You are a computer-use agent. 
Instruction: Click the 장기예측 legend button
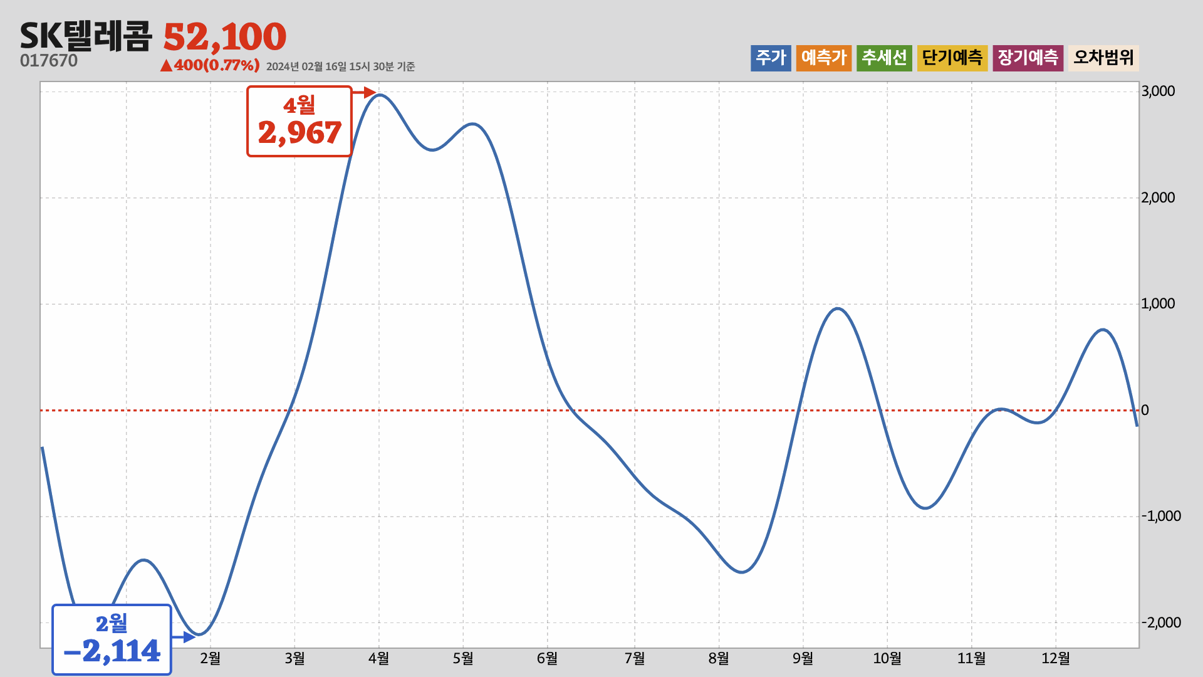pyautogui.click(x=1028, y=58)
